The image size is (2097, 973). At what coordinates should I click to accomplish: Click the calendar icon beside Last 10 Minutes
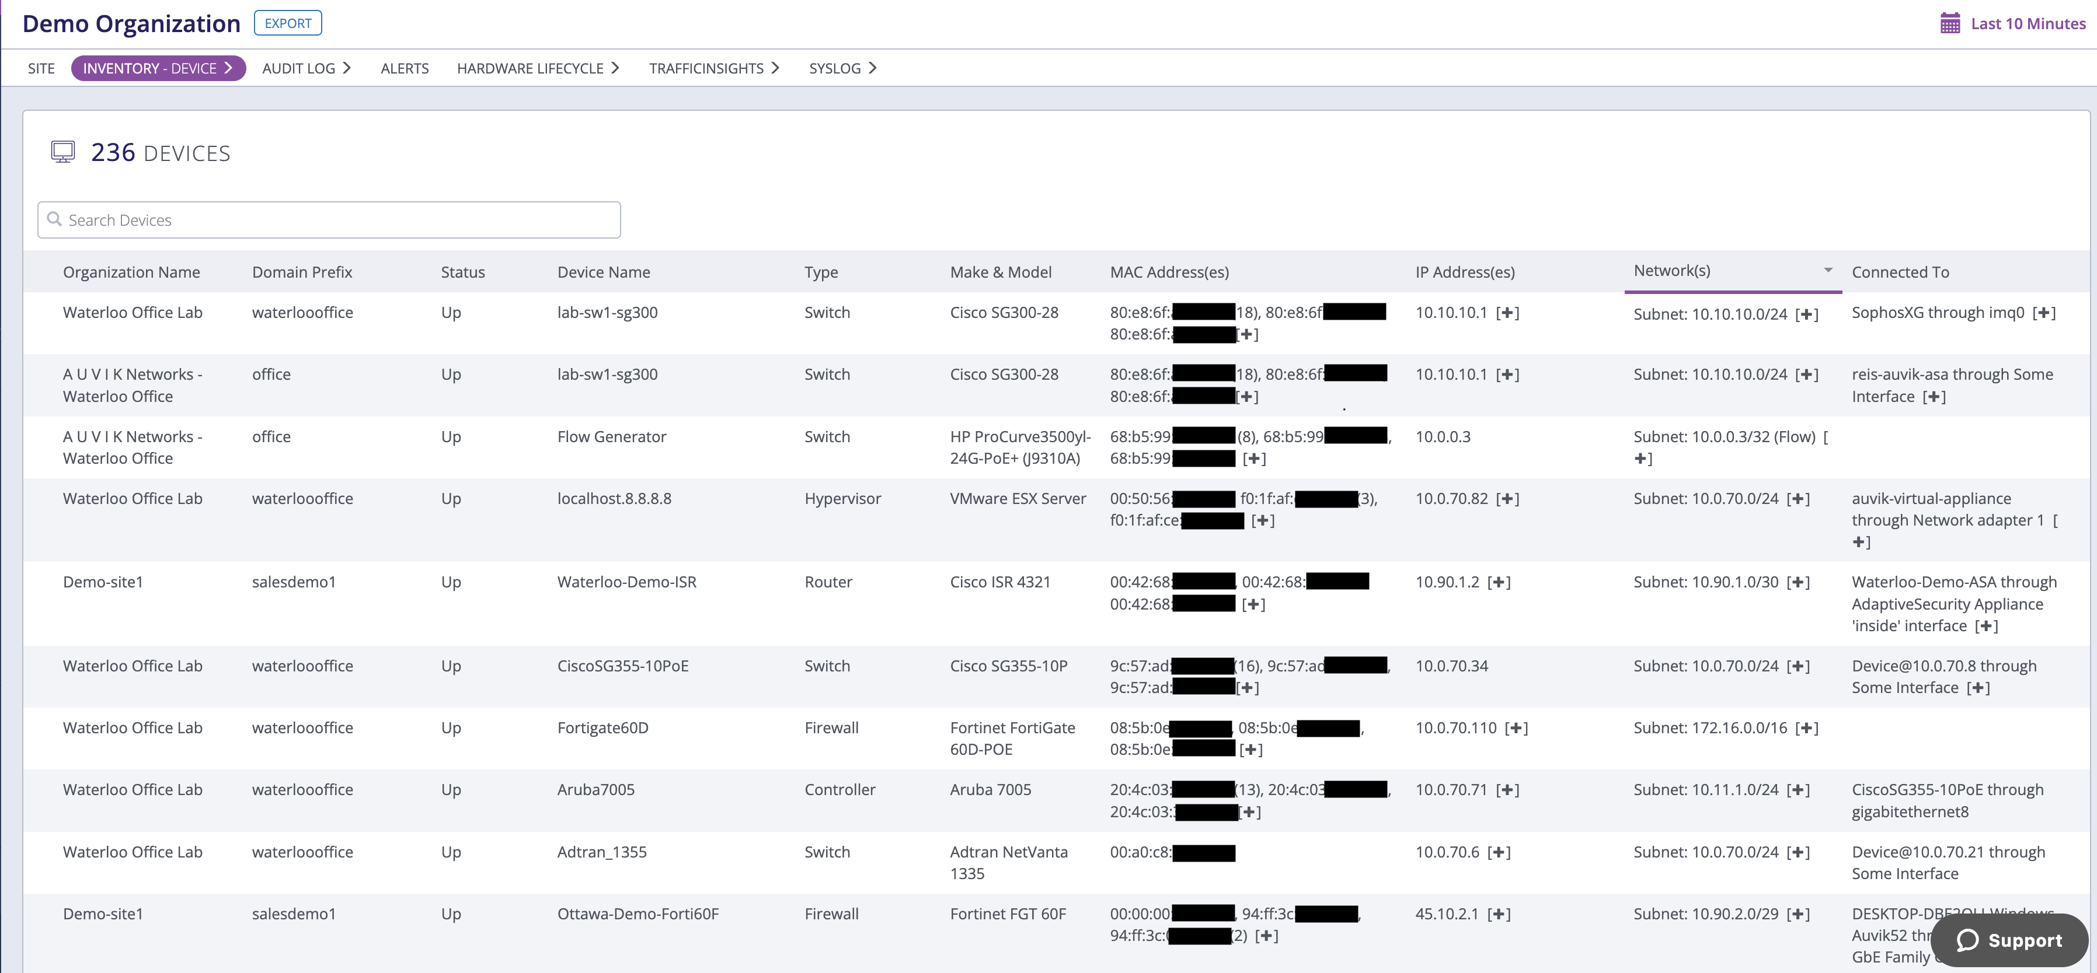coord(1950,23)
